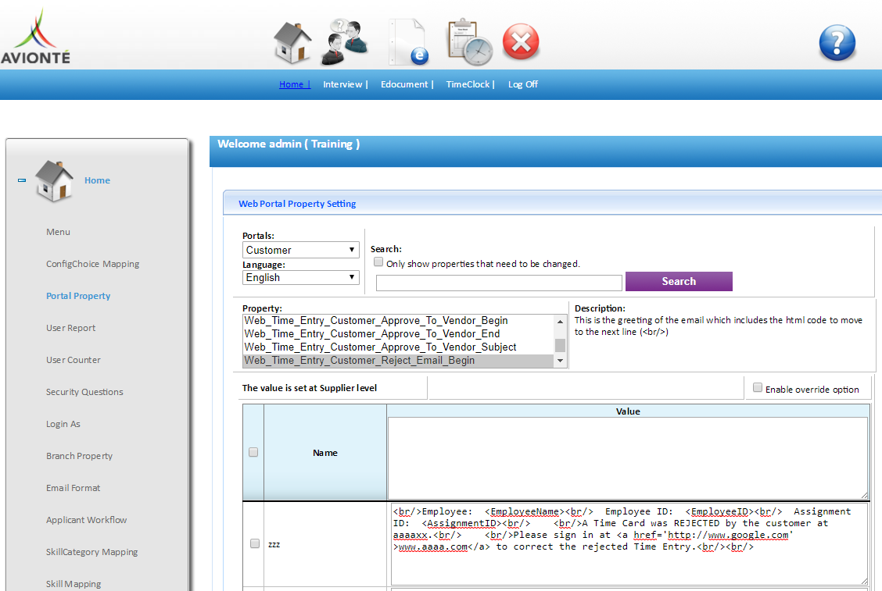882x591 pixels.
Task: Click the Avionté logo
Action: 35,37
